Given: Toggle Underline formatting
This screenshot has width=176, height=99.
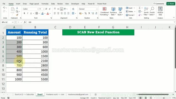Looking at the screenshot, I should (31, 13).
